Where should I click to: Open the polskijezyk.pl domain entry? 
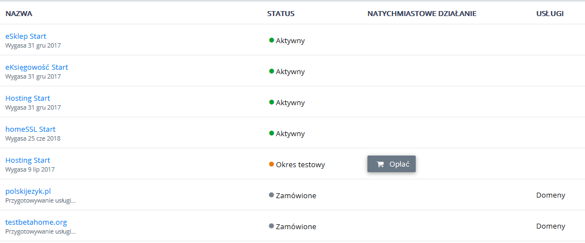click(28, 191)
